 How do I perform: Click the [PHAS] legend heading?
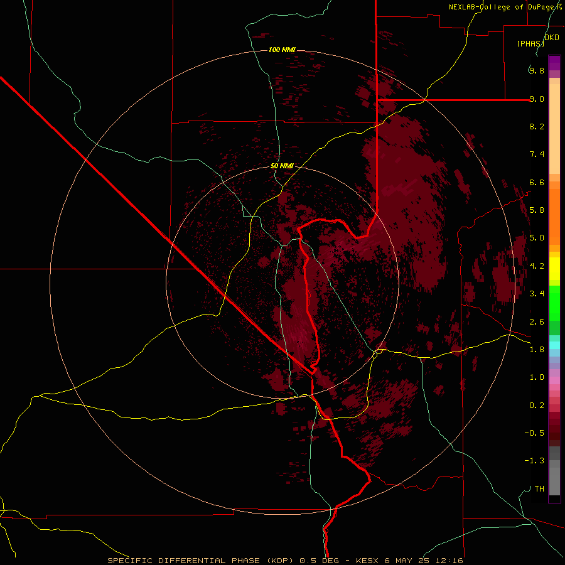click(530, 43)
